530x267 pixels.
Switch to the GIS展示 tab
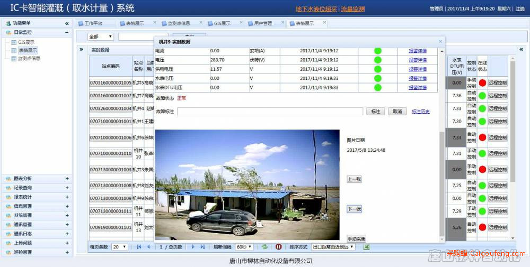(x=223, y=23)
